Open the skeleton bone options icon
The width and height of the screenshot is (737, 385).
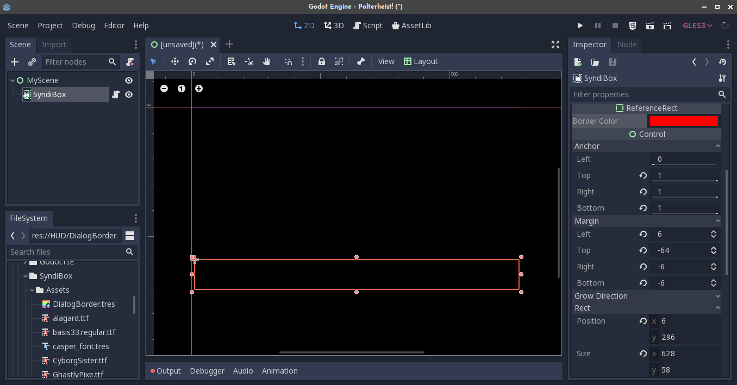point(361,61)
